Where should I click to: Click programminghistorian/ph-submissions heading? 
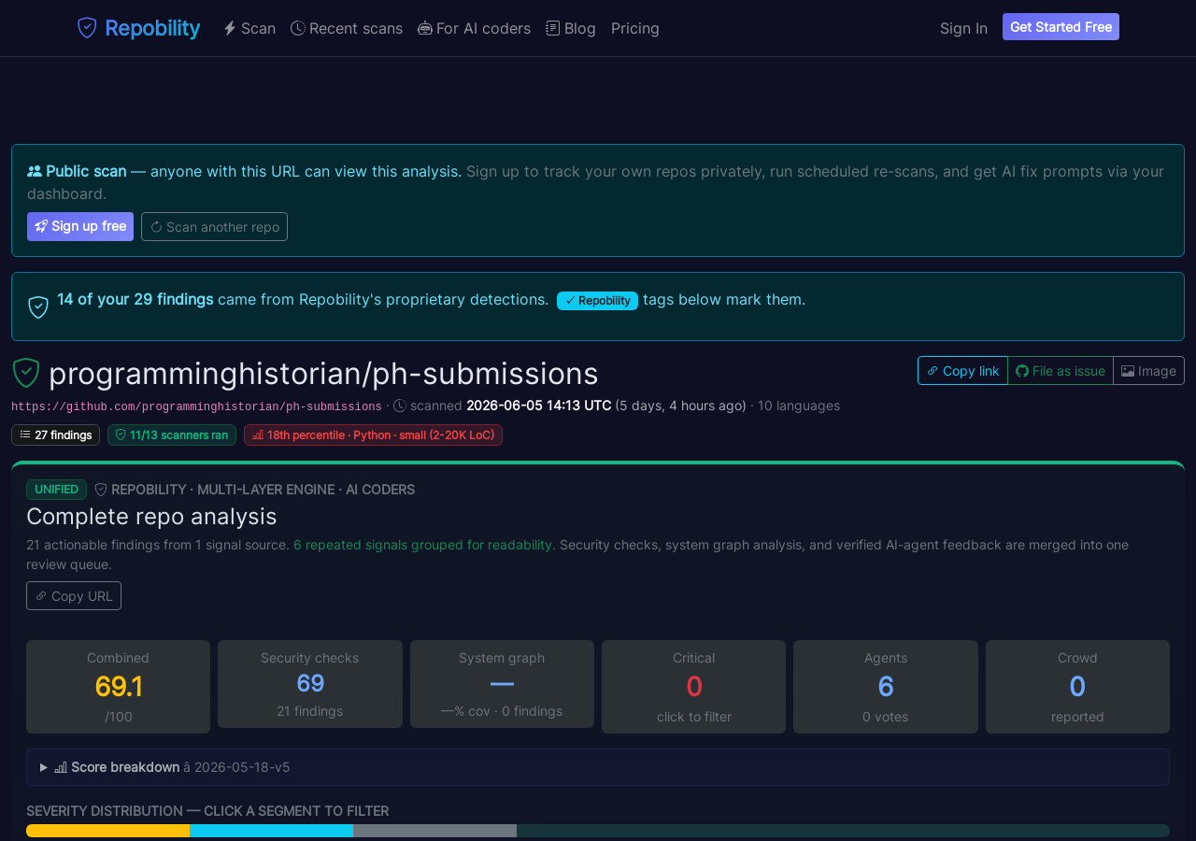click(x=323, y=374)
